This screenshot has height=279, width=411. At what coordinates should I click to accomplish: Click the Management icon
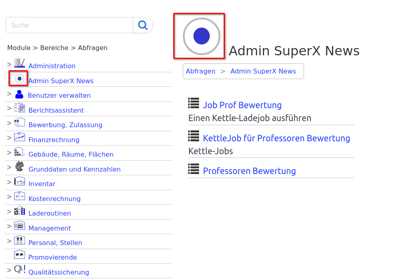coord(19,226)
